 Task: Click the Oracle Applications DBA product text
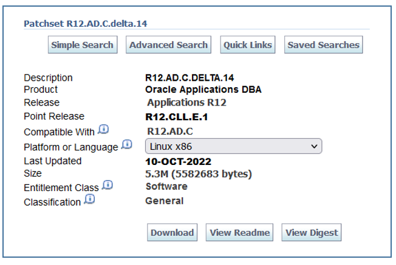pos(203,89)
